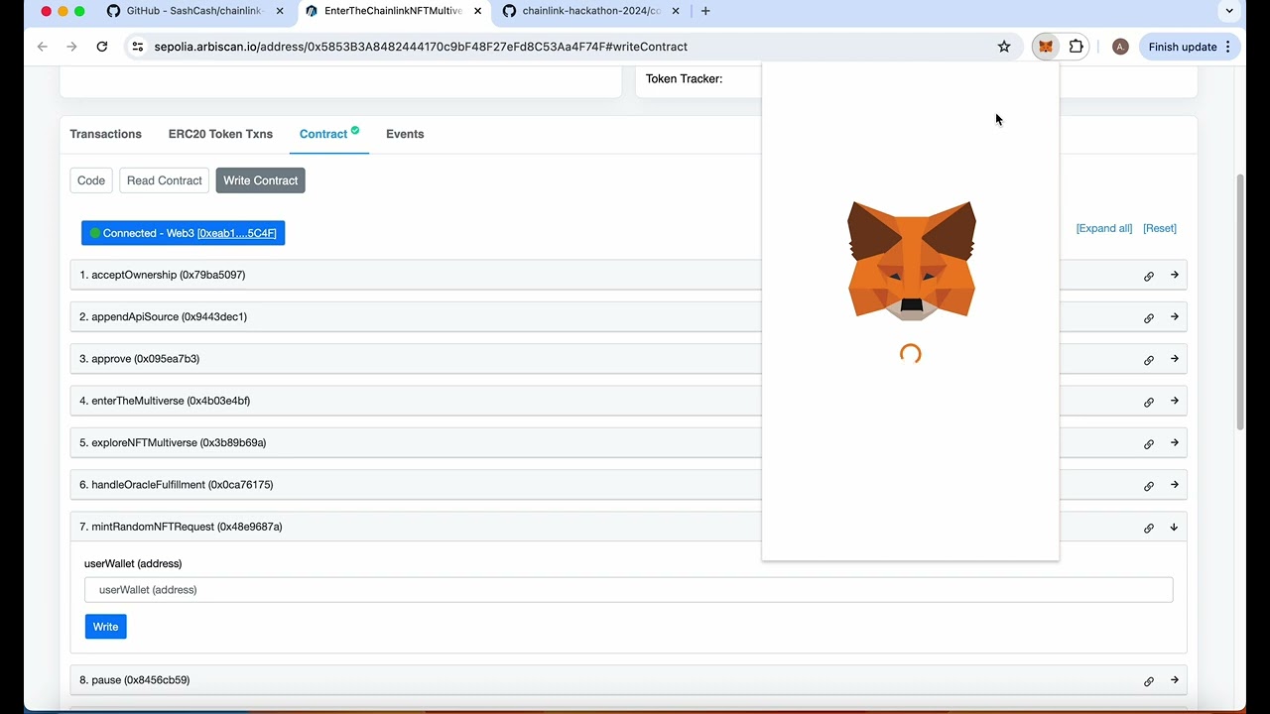Open connected address 0xeab1...5C4F link
Viewport: 1270px width, 714px height.
[236, 233]
